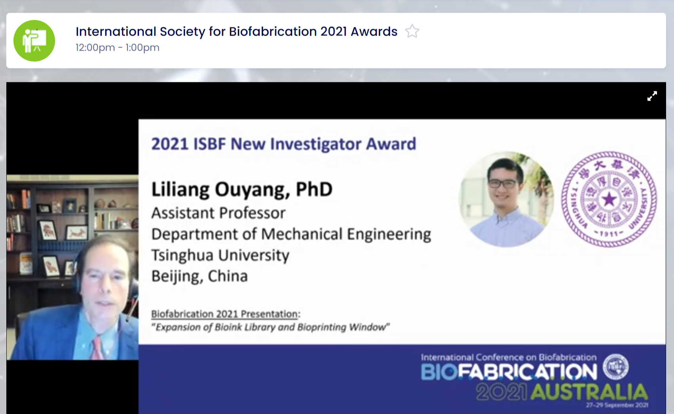Screen dimensions: 674x414
Task: Click the Department of Mechanical Engineering line
Action: (291, 234)
